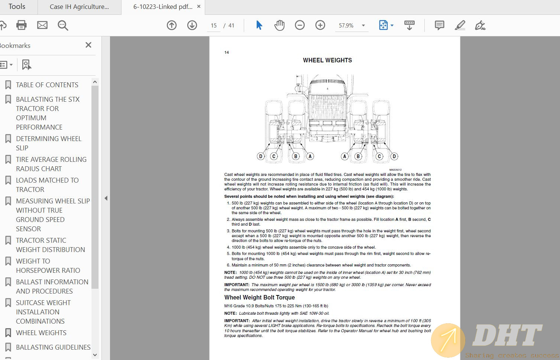Open the zoom level dropdown
Viewport: 560px width, 360px height.
point(363,26)
